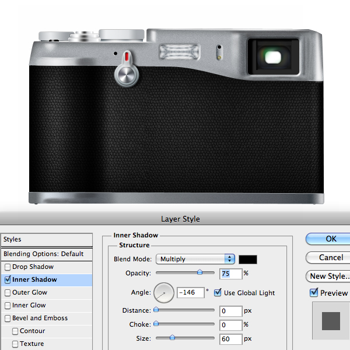Screen dimensions: 350x350
Task: Click the Size field showing 60
Action: tap(231, 339)
